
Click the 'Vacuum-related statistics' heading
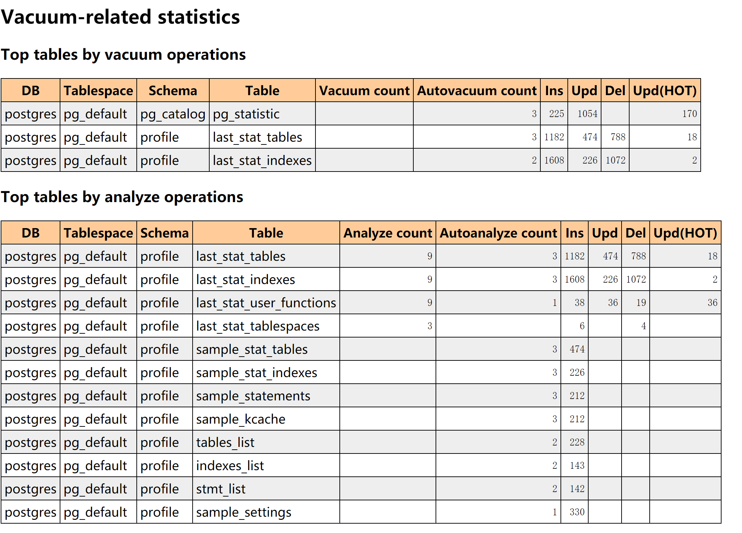click(x=120, y=17)
